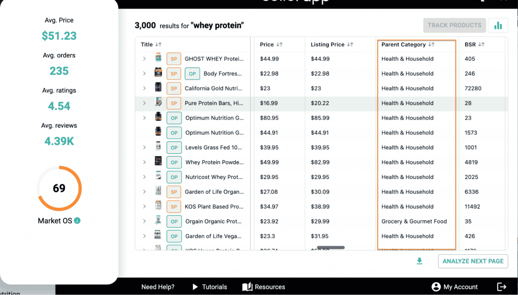Screen dimensions: 518x295
Task: Click ANALYZE NEXT PAGE button
Action: click(473, 261)
